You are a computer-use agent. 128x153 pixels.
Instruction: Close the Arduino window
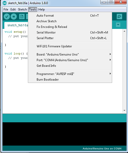point(121,2)
